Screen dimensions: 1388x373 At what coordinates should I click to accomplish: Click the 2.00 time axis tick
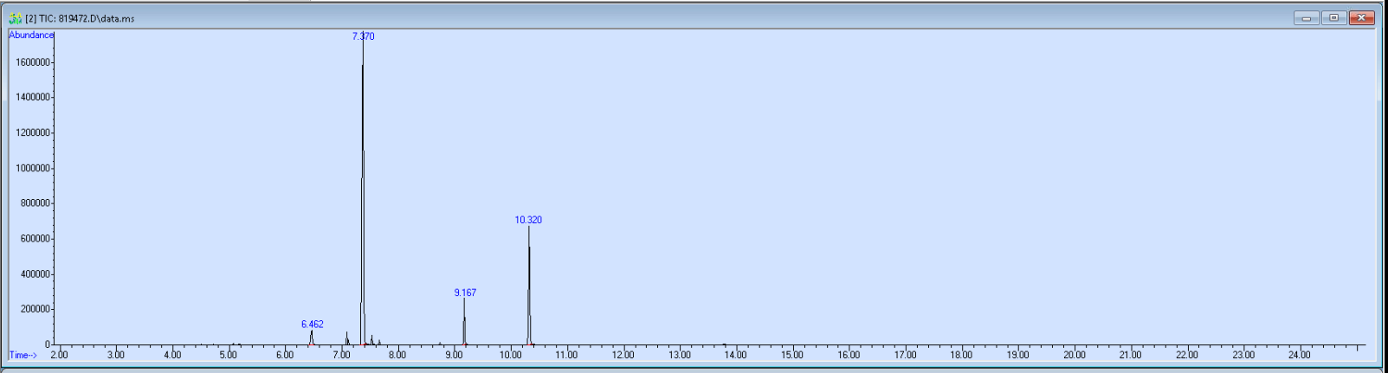pyautogui.click(x=59, y=355)
